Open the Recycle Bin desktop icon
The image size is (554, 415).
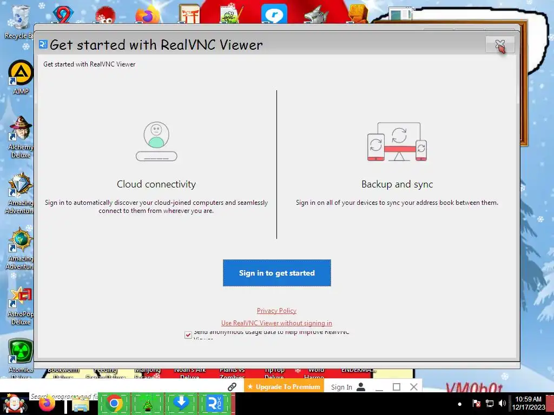[20, 22]
